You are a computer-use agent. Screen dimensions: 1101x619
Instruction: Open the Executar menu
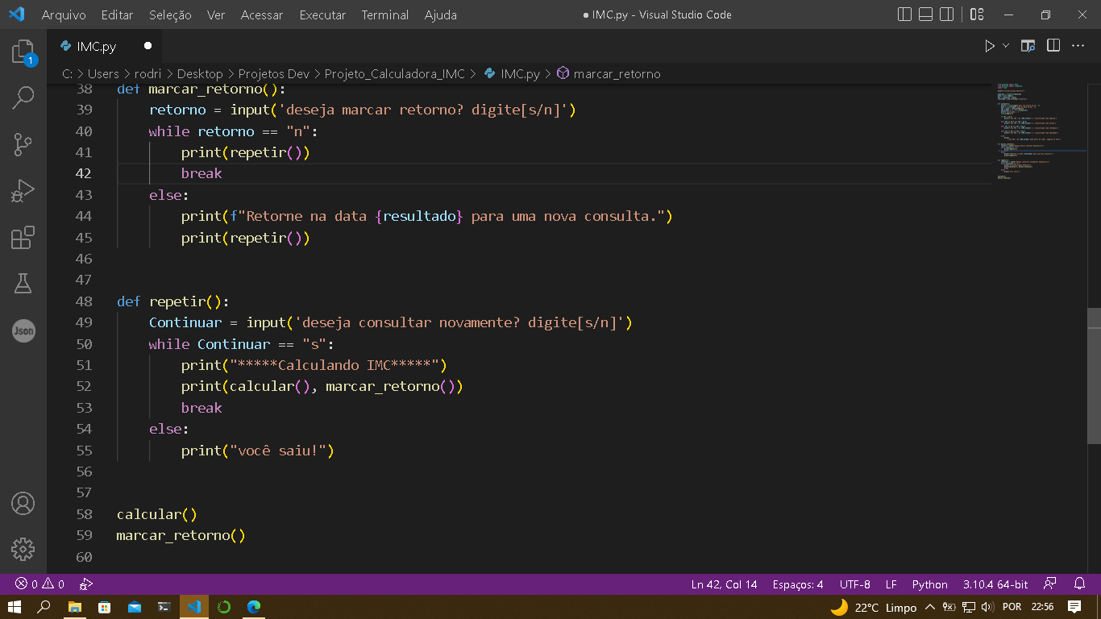(322, 15)
